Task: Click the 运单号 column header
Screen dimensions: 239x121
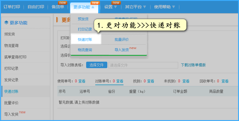Action: click(x=85, y=91)
